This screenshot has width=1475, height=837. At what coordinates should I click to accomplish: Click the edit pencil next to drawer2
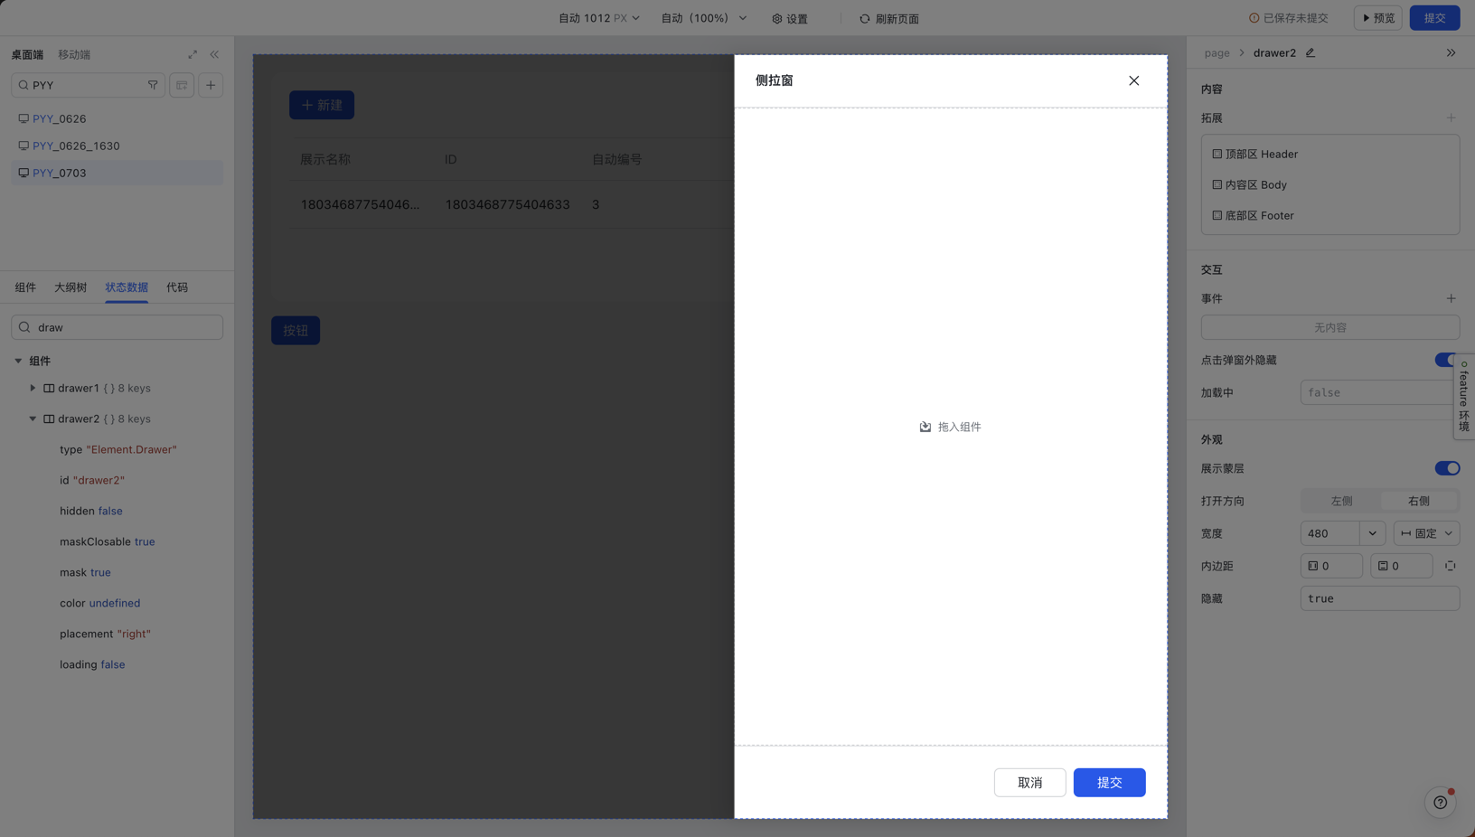pyautogui.click(x=1310, y=52)
